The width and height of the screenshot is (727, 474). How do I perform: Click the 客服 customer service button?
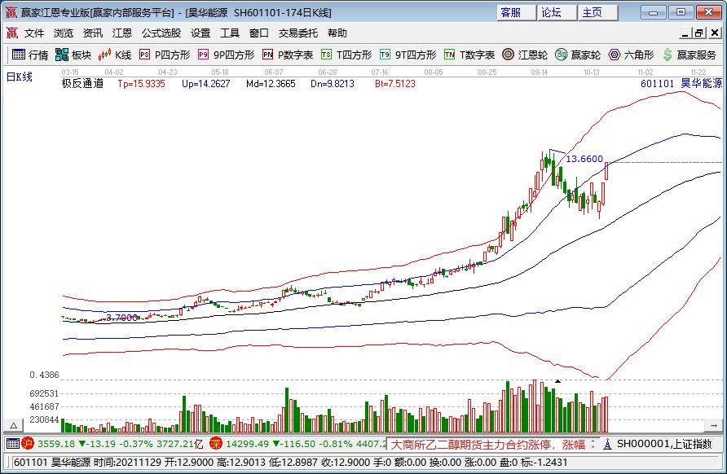516,12
